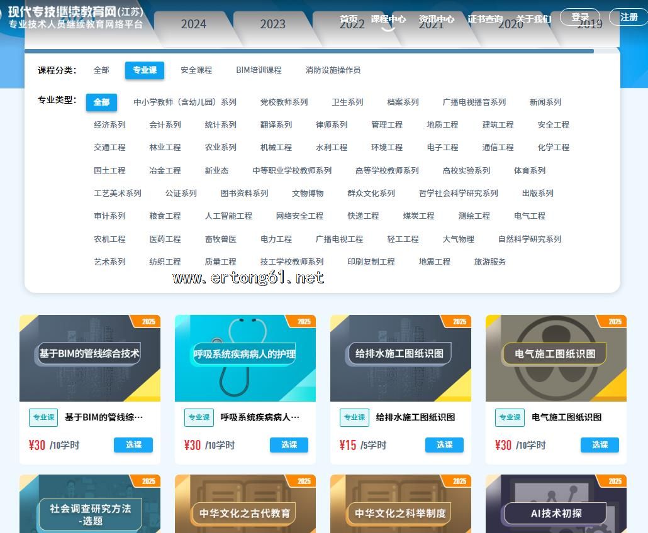Filter by 建筑工程 specialty type
This screenshot has height=533, width=648.
tap(498, 125)
